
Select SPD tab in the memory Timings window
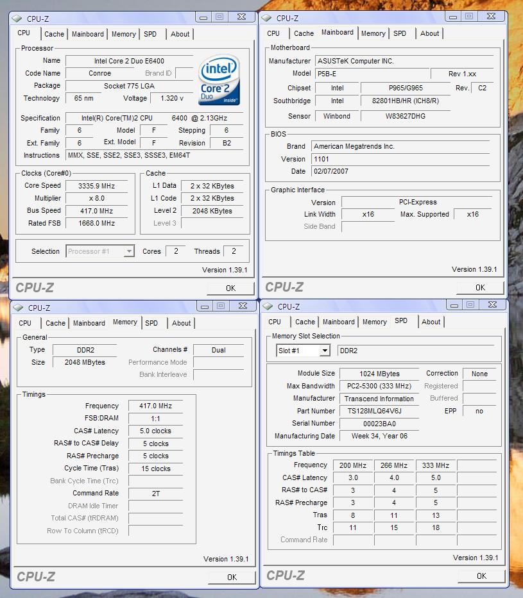(151, 323)
